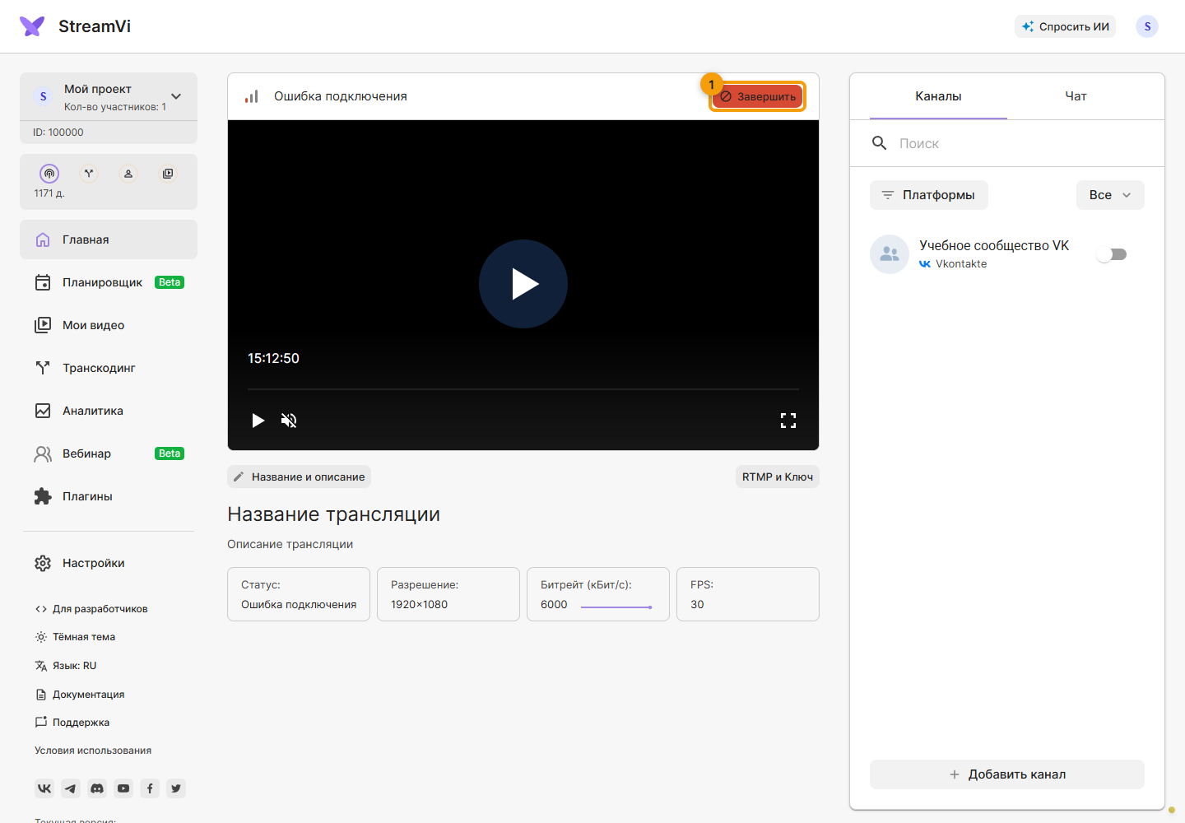Open the Twitter social link icon
The height and width of the screenshot is (823, 1185).
coord(176,788)
